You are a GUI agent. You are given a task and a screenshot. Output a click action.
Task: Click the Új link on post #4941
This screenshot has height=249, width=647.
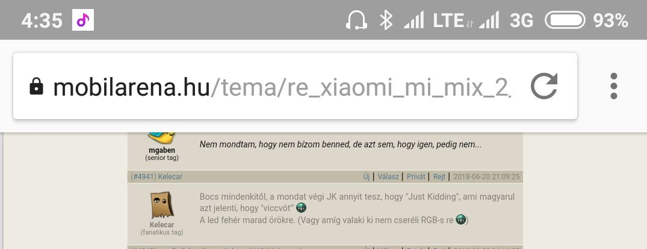click(367, 177)
